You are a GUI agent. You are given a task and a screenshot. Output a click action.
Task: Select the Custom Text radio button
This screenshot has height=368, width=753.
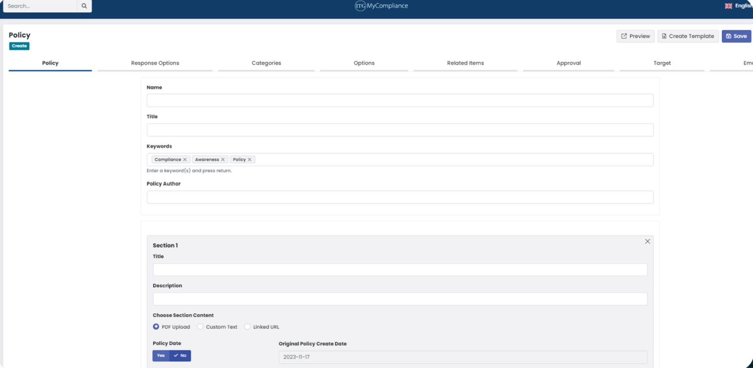point(200,326)
